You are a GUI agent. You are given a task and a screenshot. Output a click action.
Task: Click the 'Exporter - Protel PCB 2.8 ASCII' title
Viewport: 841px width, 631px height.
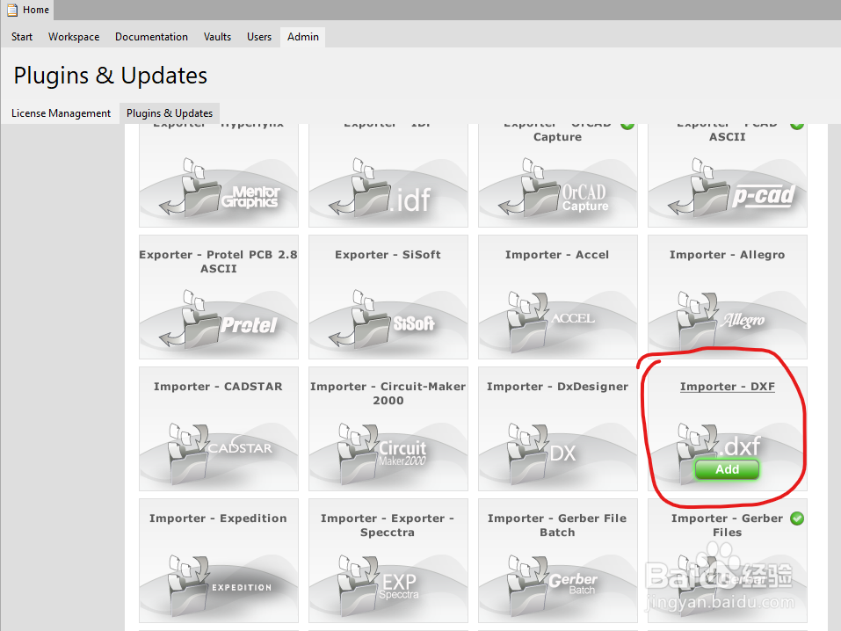pyautogui.click(x=218, y=261)
